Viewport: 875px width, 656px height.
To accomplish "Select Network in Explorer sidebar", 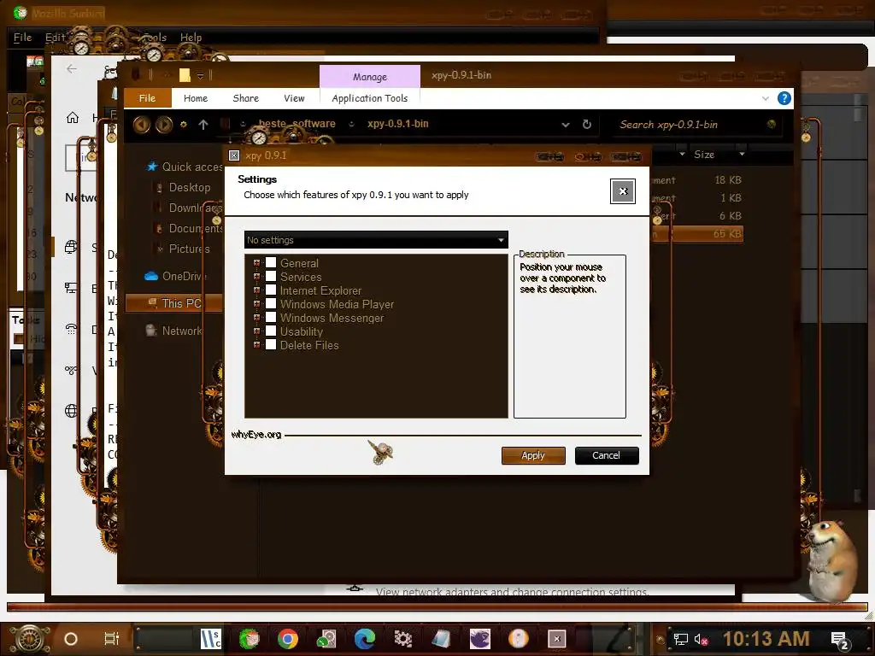I will point(173,331).
